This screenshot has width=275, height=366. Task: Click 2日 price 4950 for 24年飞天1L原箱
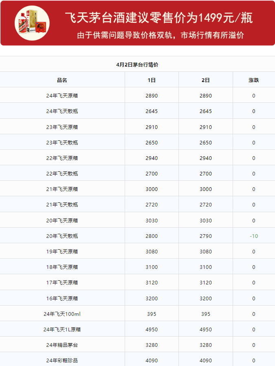pyautogui.click(x=206, y=329)
